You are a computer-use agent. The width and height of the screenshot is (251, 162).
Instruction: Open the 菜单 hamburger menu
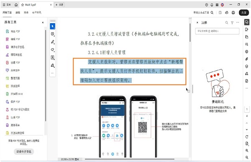tap(7, 5)
